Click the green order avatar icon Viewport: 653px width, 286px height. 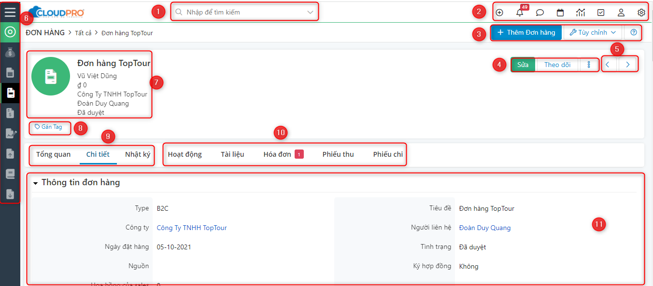coord(51,76)
